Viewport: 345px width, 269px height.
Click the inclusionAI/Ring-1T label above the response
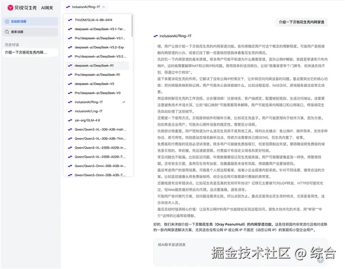coord(176,36)
